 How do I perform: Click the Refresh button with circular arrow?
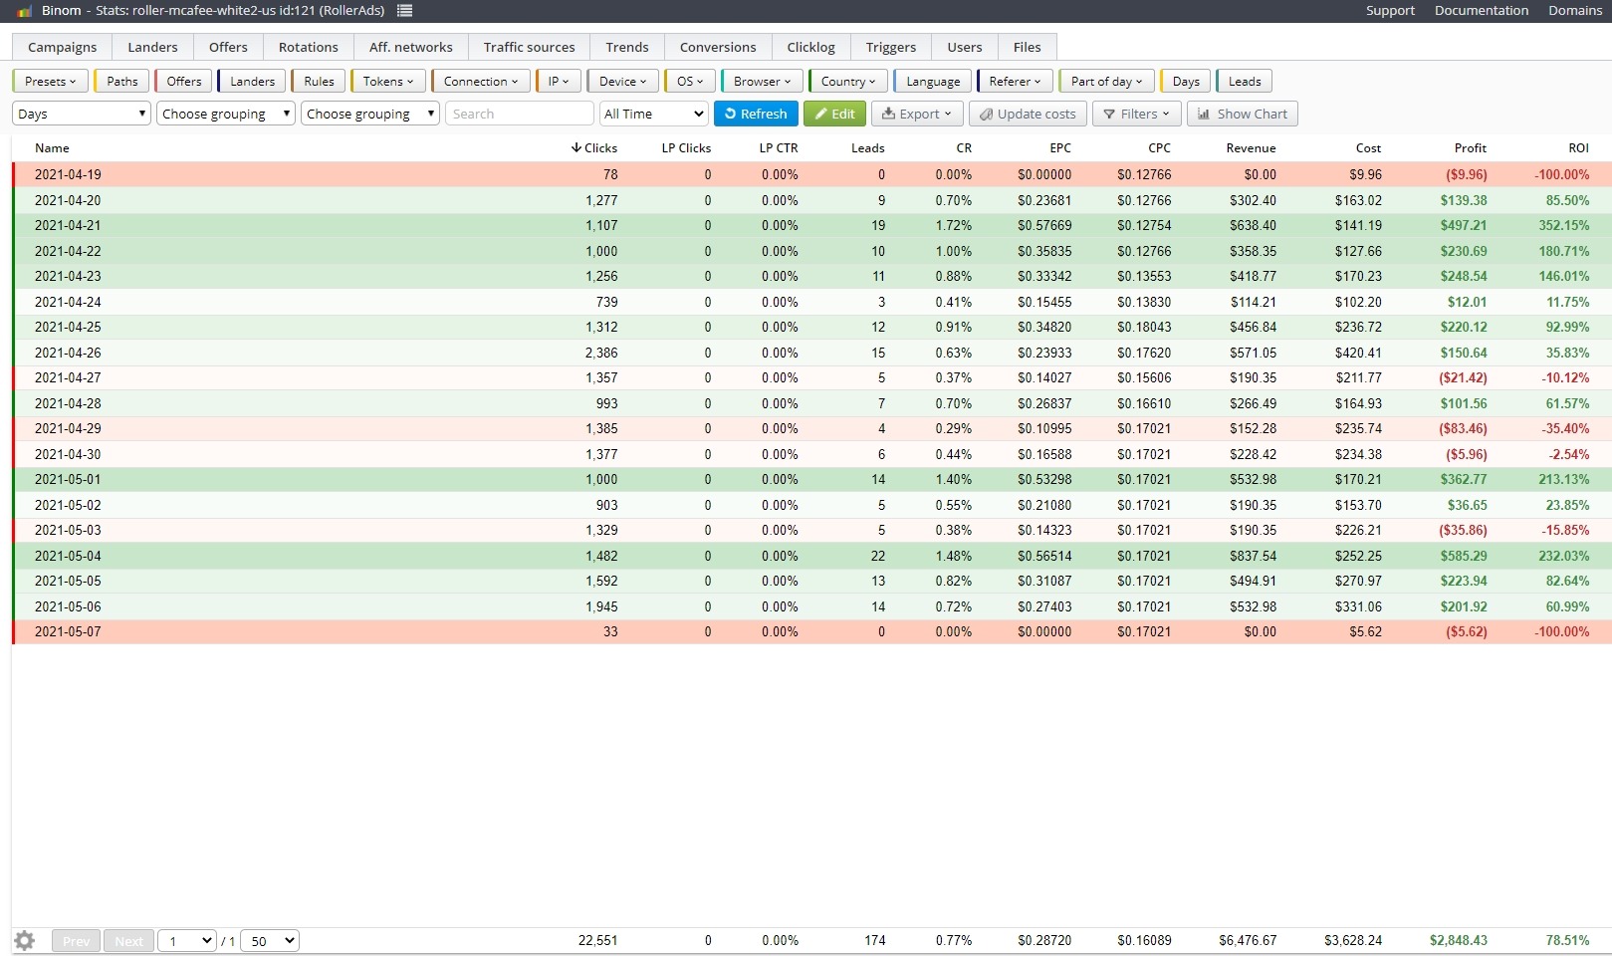click(x=756, y=114)
